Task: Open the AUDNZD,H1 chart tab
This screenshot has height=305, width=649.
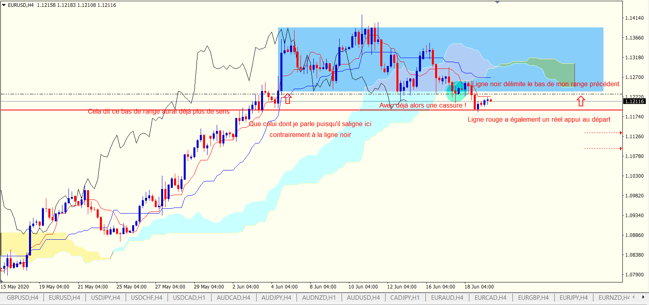Action: click(x=319, y=298)
